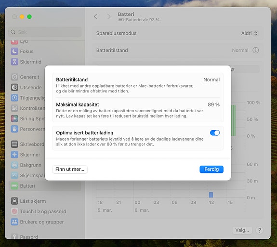Screen dimensions: 277x247
Task: Open Spareblussmodus Aldri dropdown
Action: [249, 33]
